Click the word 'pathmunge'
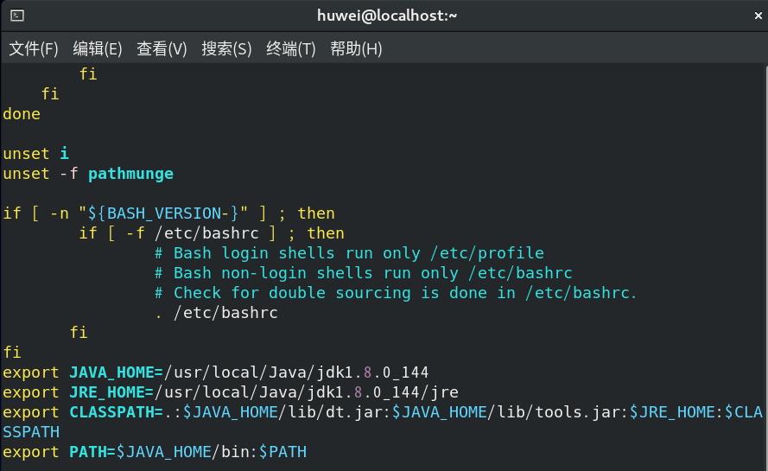 [130, 174]
